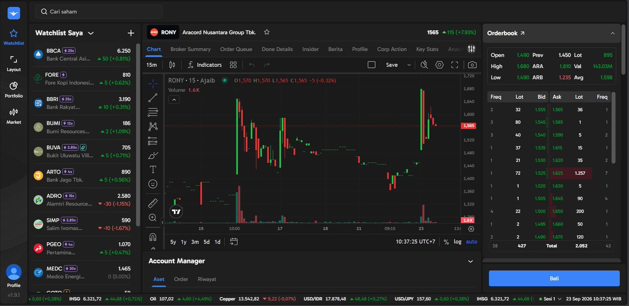Set chart range to 5y
Image resolution: width=629 pixels, height=306 pixels.
pos(173,242)
